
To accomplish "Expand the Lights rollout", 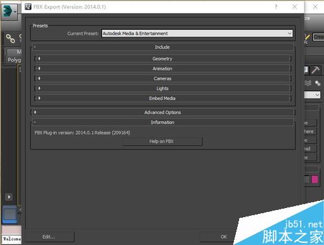I will 163,88.
